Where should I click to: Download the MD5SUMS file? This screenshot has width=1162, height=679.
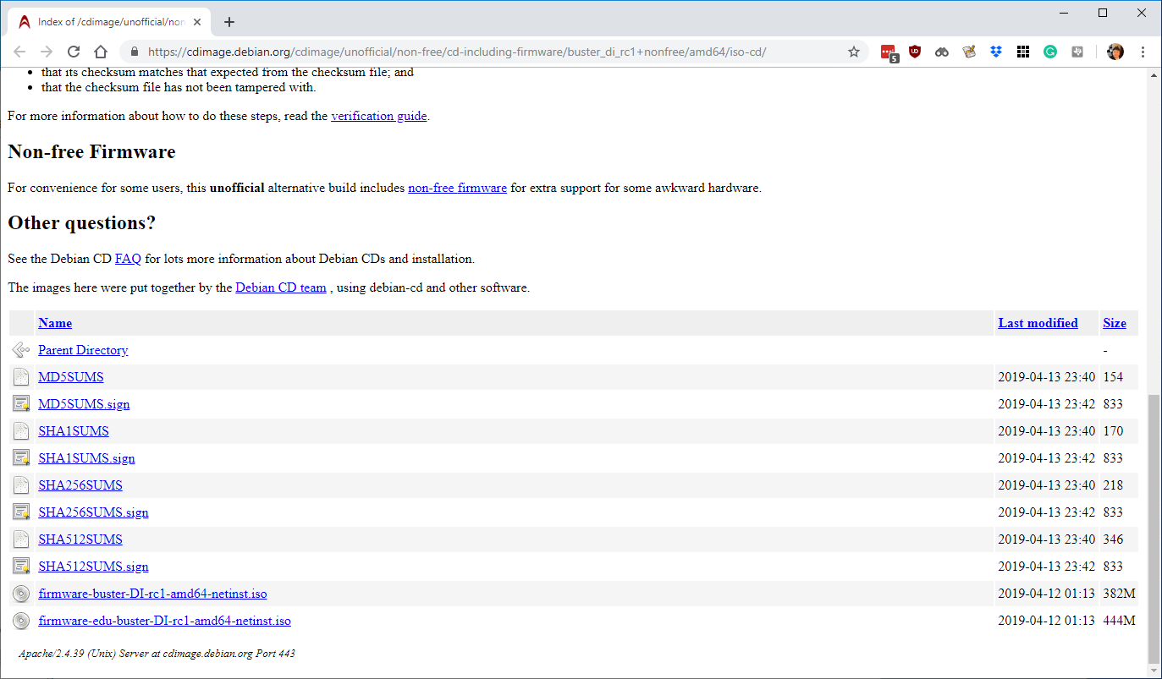tap(71, 377)
